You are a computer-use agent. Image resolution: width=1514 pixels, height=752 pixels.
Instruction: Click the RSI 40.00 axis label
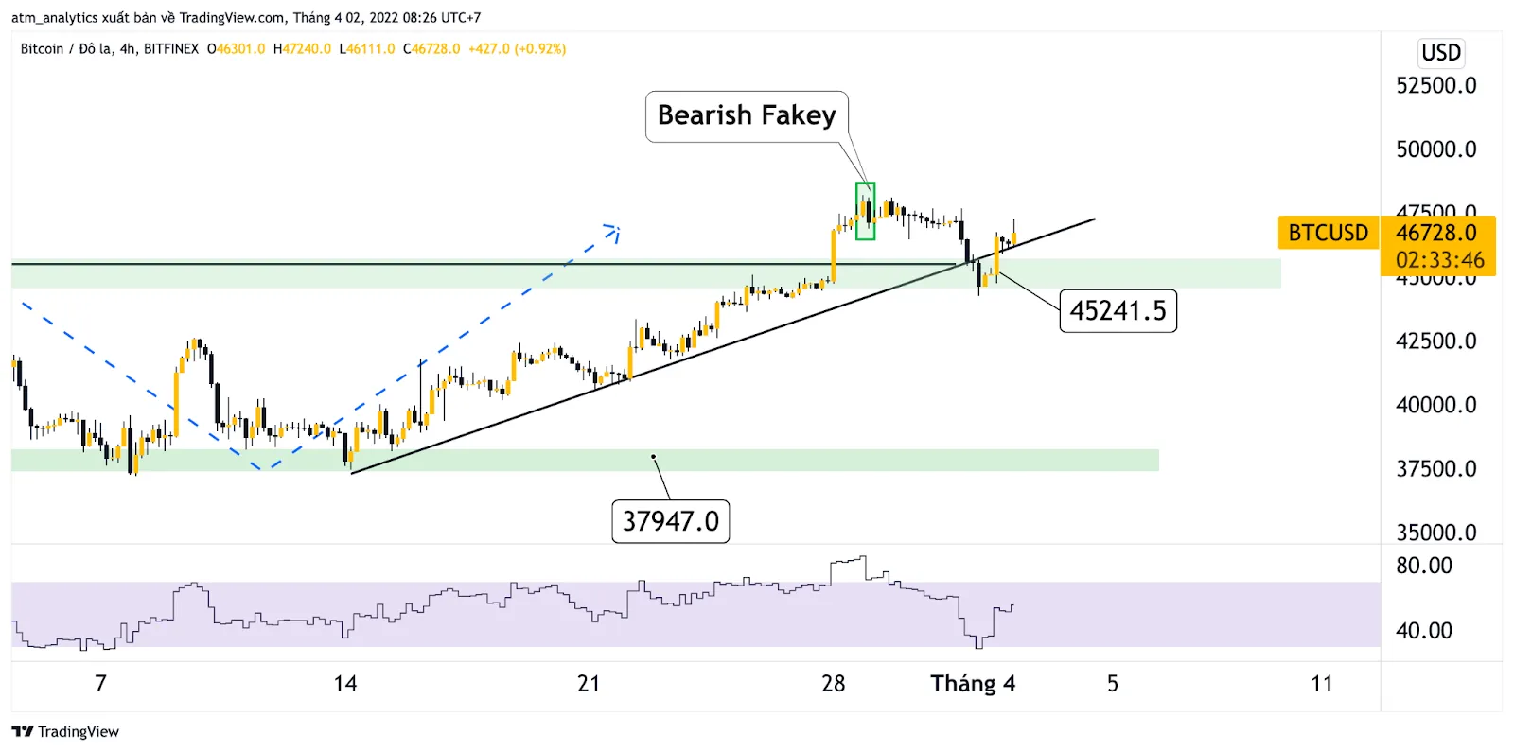[1424, 630]
